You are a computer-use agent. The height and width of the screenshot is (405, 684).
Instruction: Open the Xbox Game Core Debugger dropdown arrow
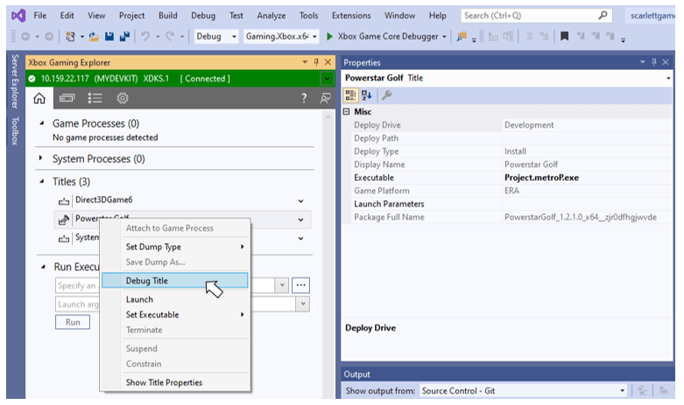click(444, 37)
